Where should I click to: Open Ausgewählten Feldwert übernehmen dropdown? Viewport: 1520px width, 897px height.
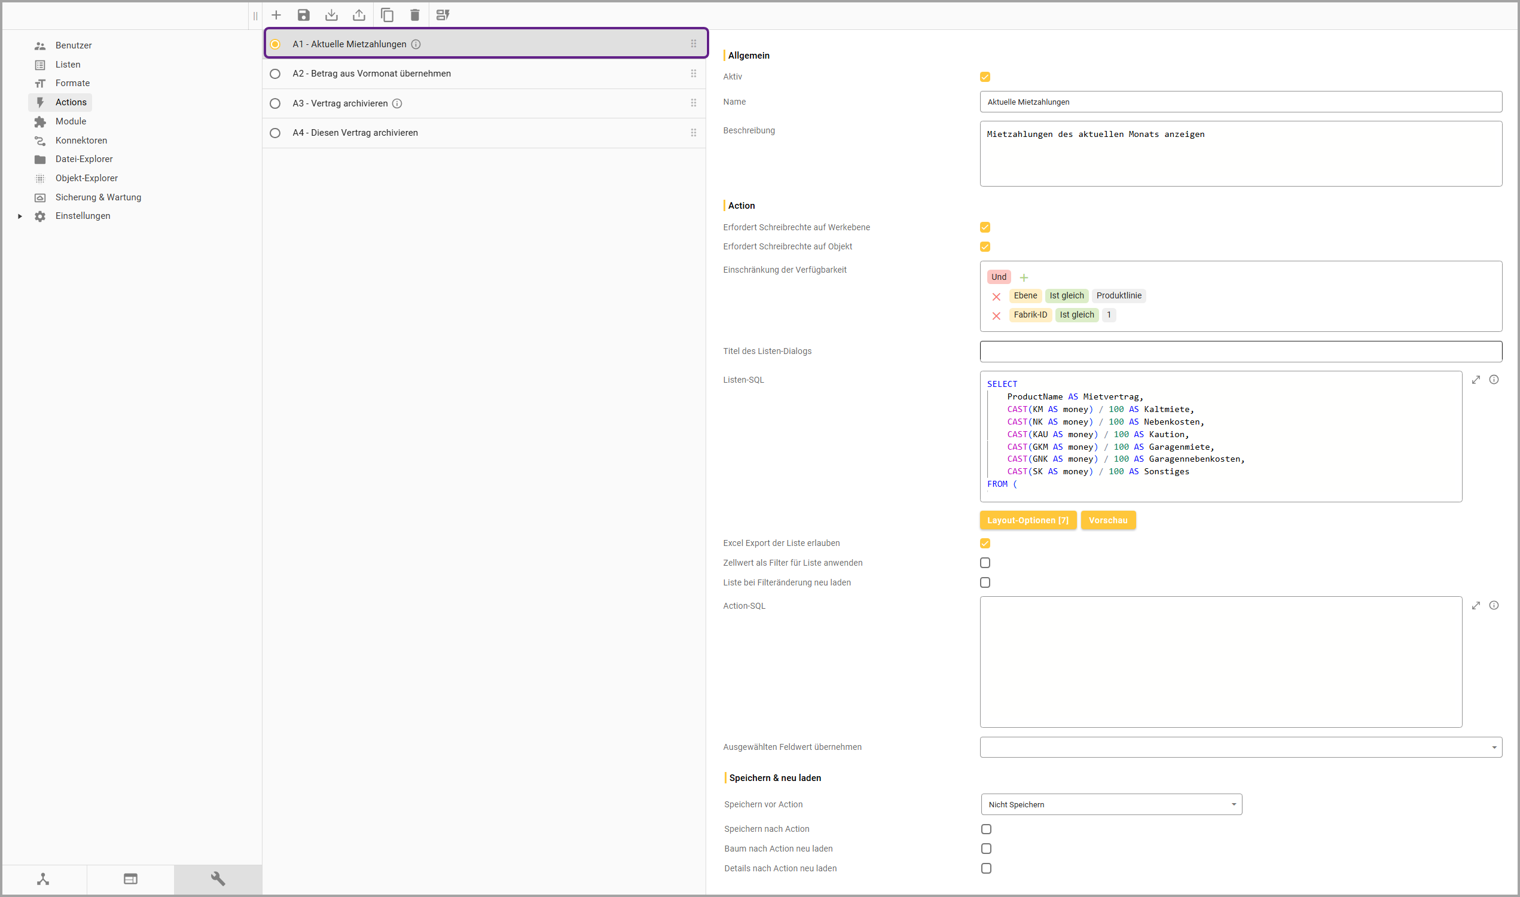1240,747
